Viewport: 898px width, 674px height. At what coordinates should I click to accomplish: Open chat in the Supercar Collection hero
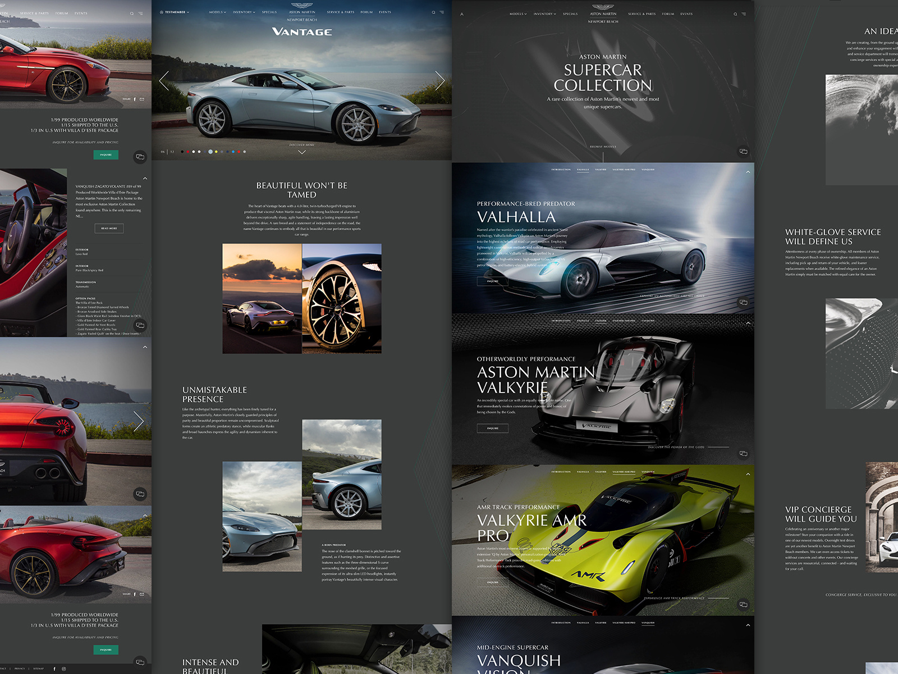coord(743,152)
